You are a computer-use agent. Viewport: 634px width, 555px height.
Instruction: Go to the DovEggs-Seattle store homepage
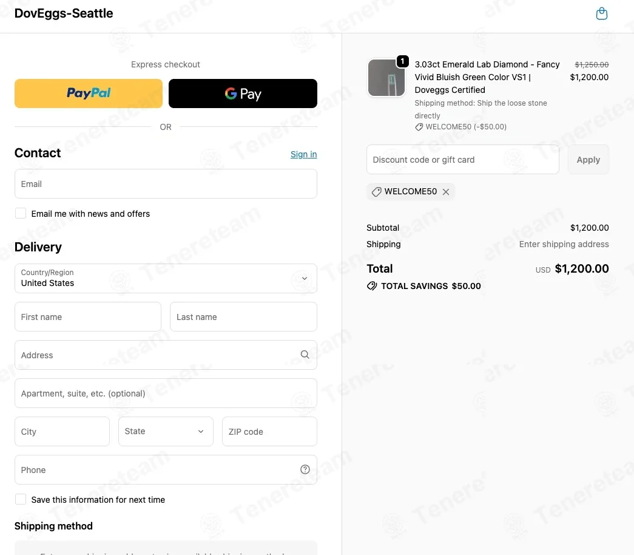pos(64,13)
